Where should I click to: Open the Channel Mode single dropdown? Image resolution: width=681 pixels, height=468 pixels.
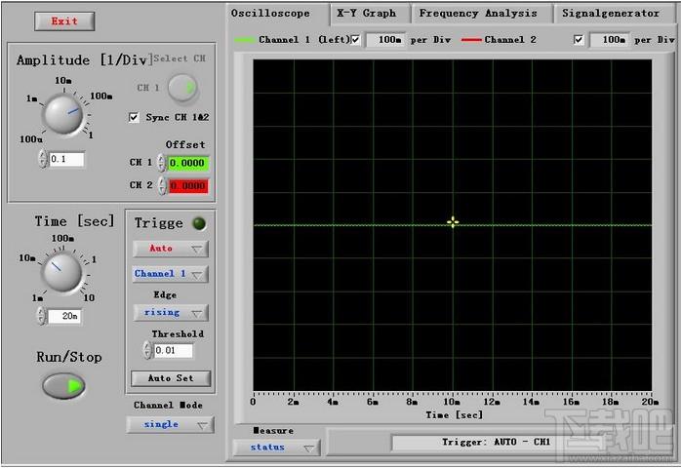click(x=170, y=424)
